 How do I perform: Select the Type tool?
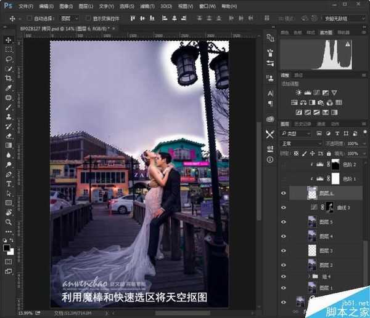point(9,183)
